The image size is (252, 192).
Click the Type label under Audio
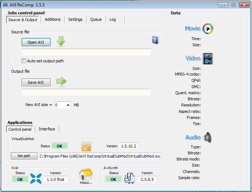click(x=196, y=147)
